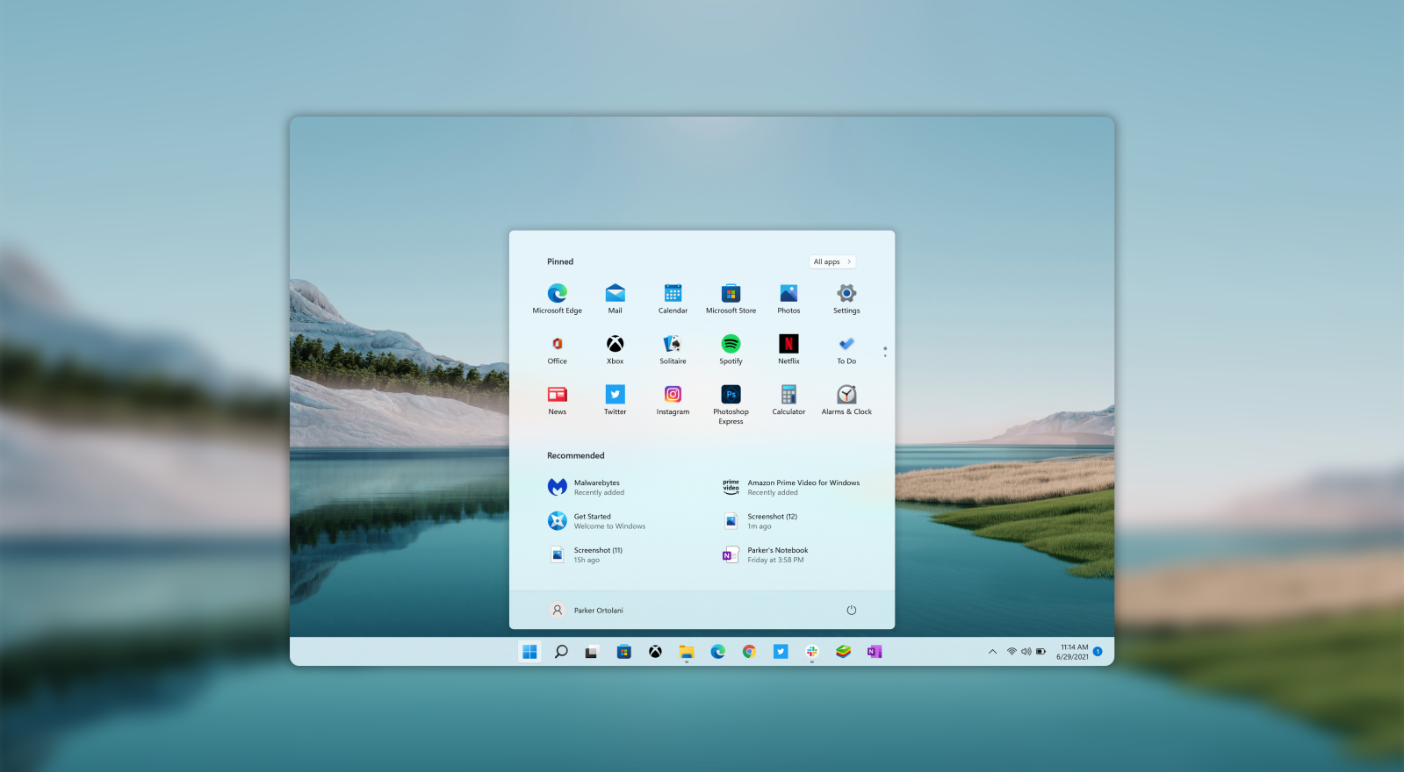
Task: Go to next pinned apps page dot
Action: click(885, 355)
